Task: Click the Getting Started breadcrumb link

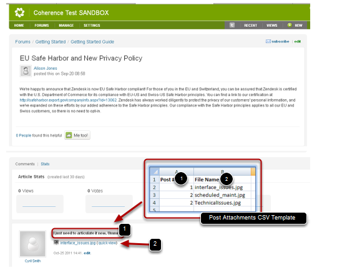Action: pos(51,42)
